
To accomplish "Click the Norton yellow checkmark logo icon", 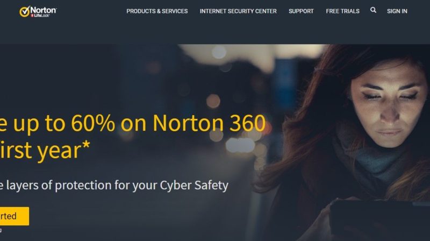I will 24,11.
